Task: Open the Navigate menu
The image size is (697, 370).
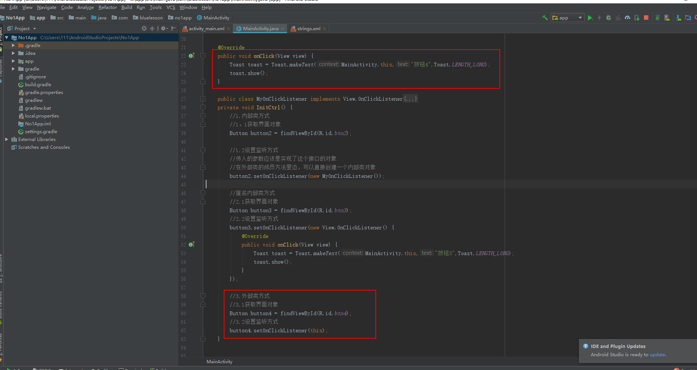Action: point(47,7)
